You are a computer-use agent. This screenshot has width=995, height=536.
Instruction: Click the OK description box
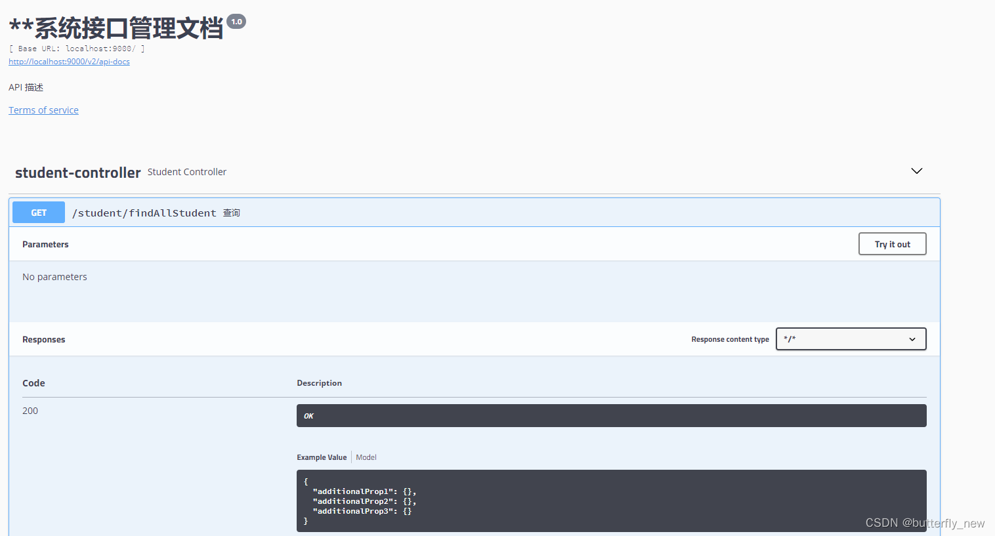pos(611,416)
